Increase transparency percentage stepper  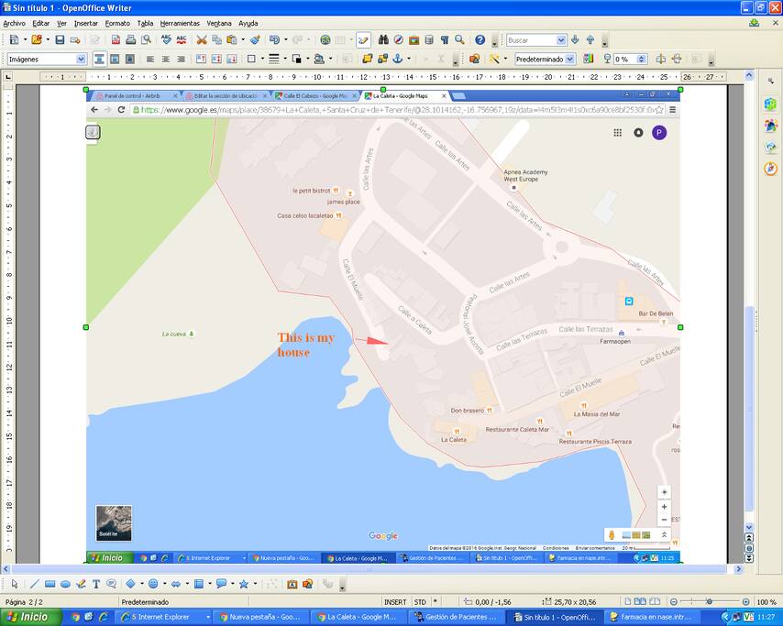pyautogui.click(x=642, y=57)
